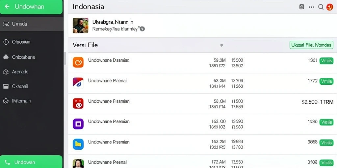The image size is (337, 168).
Task: Click the orange swirl app icon
Action: pyautogui.click(x=78, y=62)
